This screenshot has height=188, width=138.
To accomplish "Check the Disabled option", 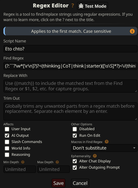I will pos(75,129).
